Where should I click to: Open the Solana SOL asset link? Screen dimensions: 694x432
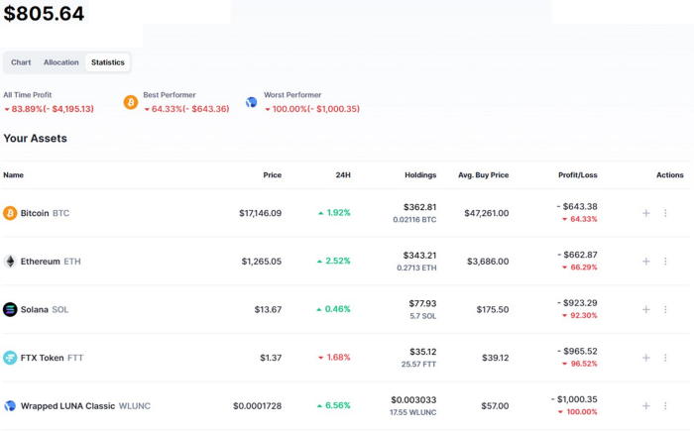pos(45,309)
